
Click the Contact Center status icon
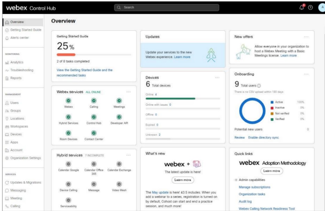(94, 133)
